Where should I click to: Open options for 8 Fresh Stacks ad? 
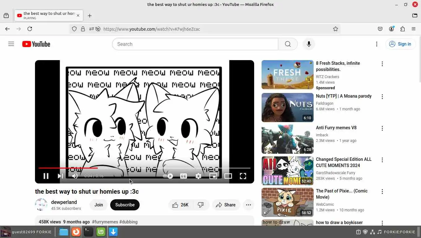[382, 64]
